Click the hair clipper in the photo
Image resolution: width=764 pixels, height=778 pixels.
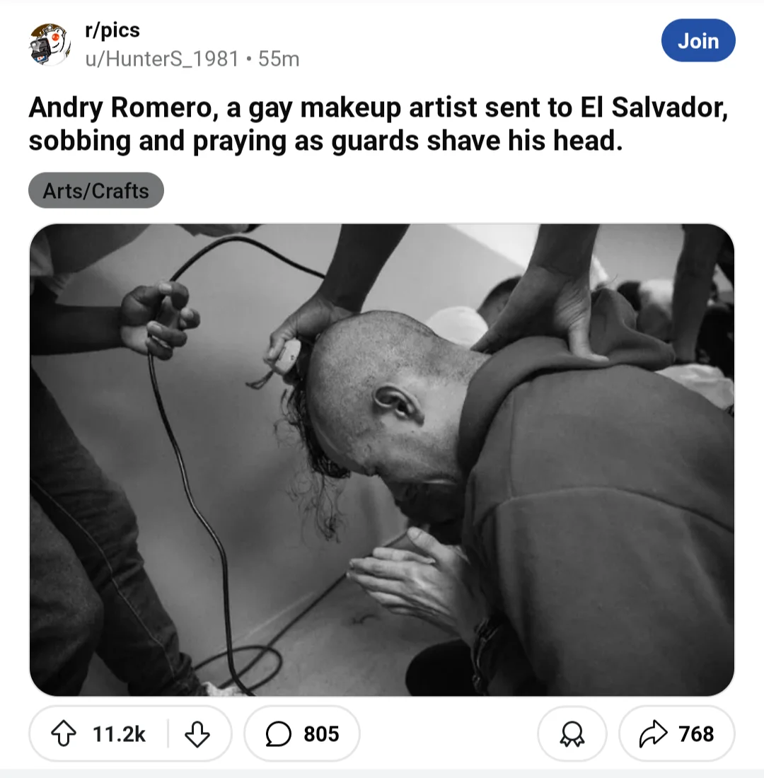coord(288,356)
